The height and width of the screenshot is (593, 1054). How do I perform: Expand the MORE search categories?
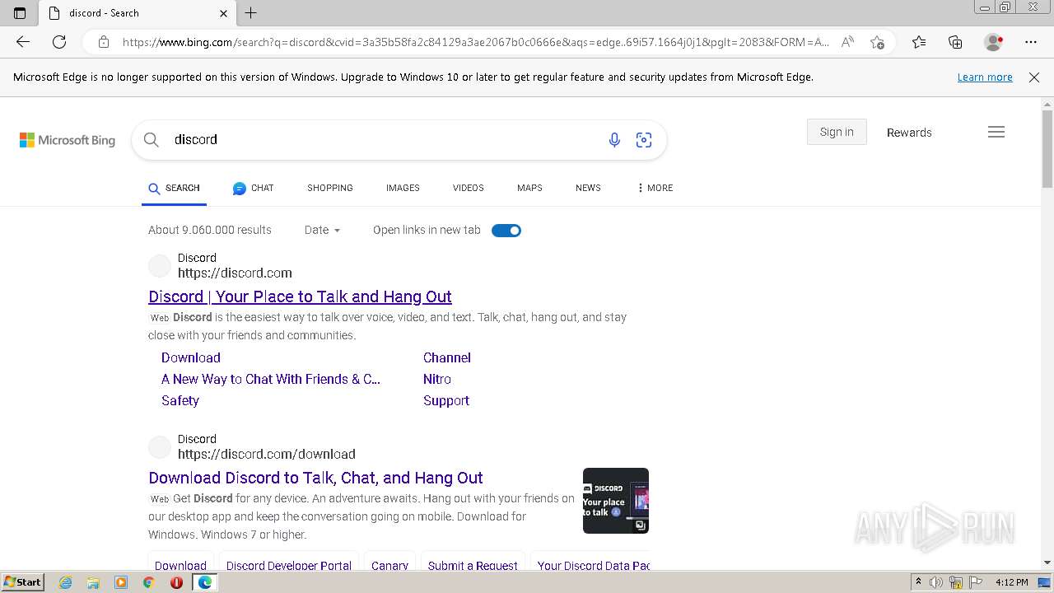(x=655, y=188)
